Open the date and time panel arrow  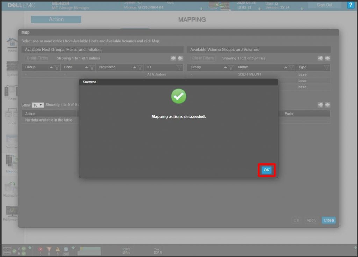259,9
